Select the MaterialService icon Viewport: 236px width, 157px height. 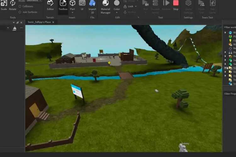pyautogui.click(x=230, y=44)
